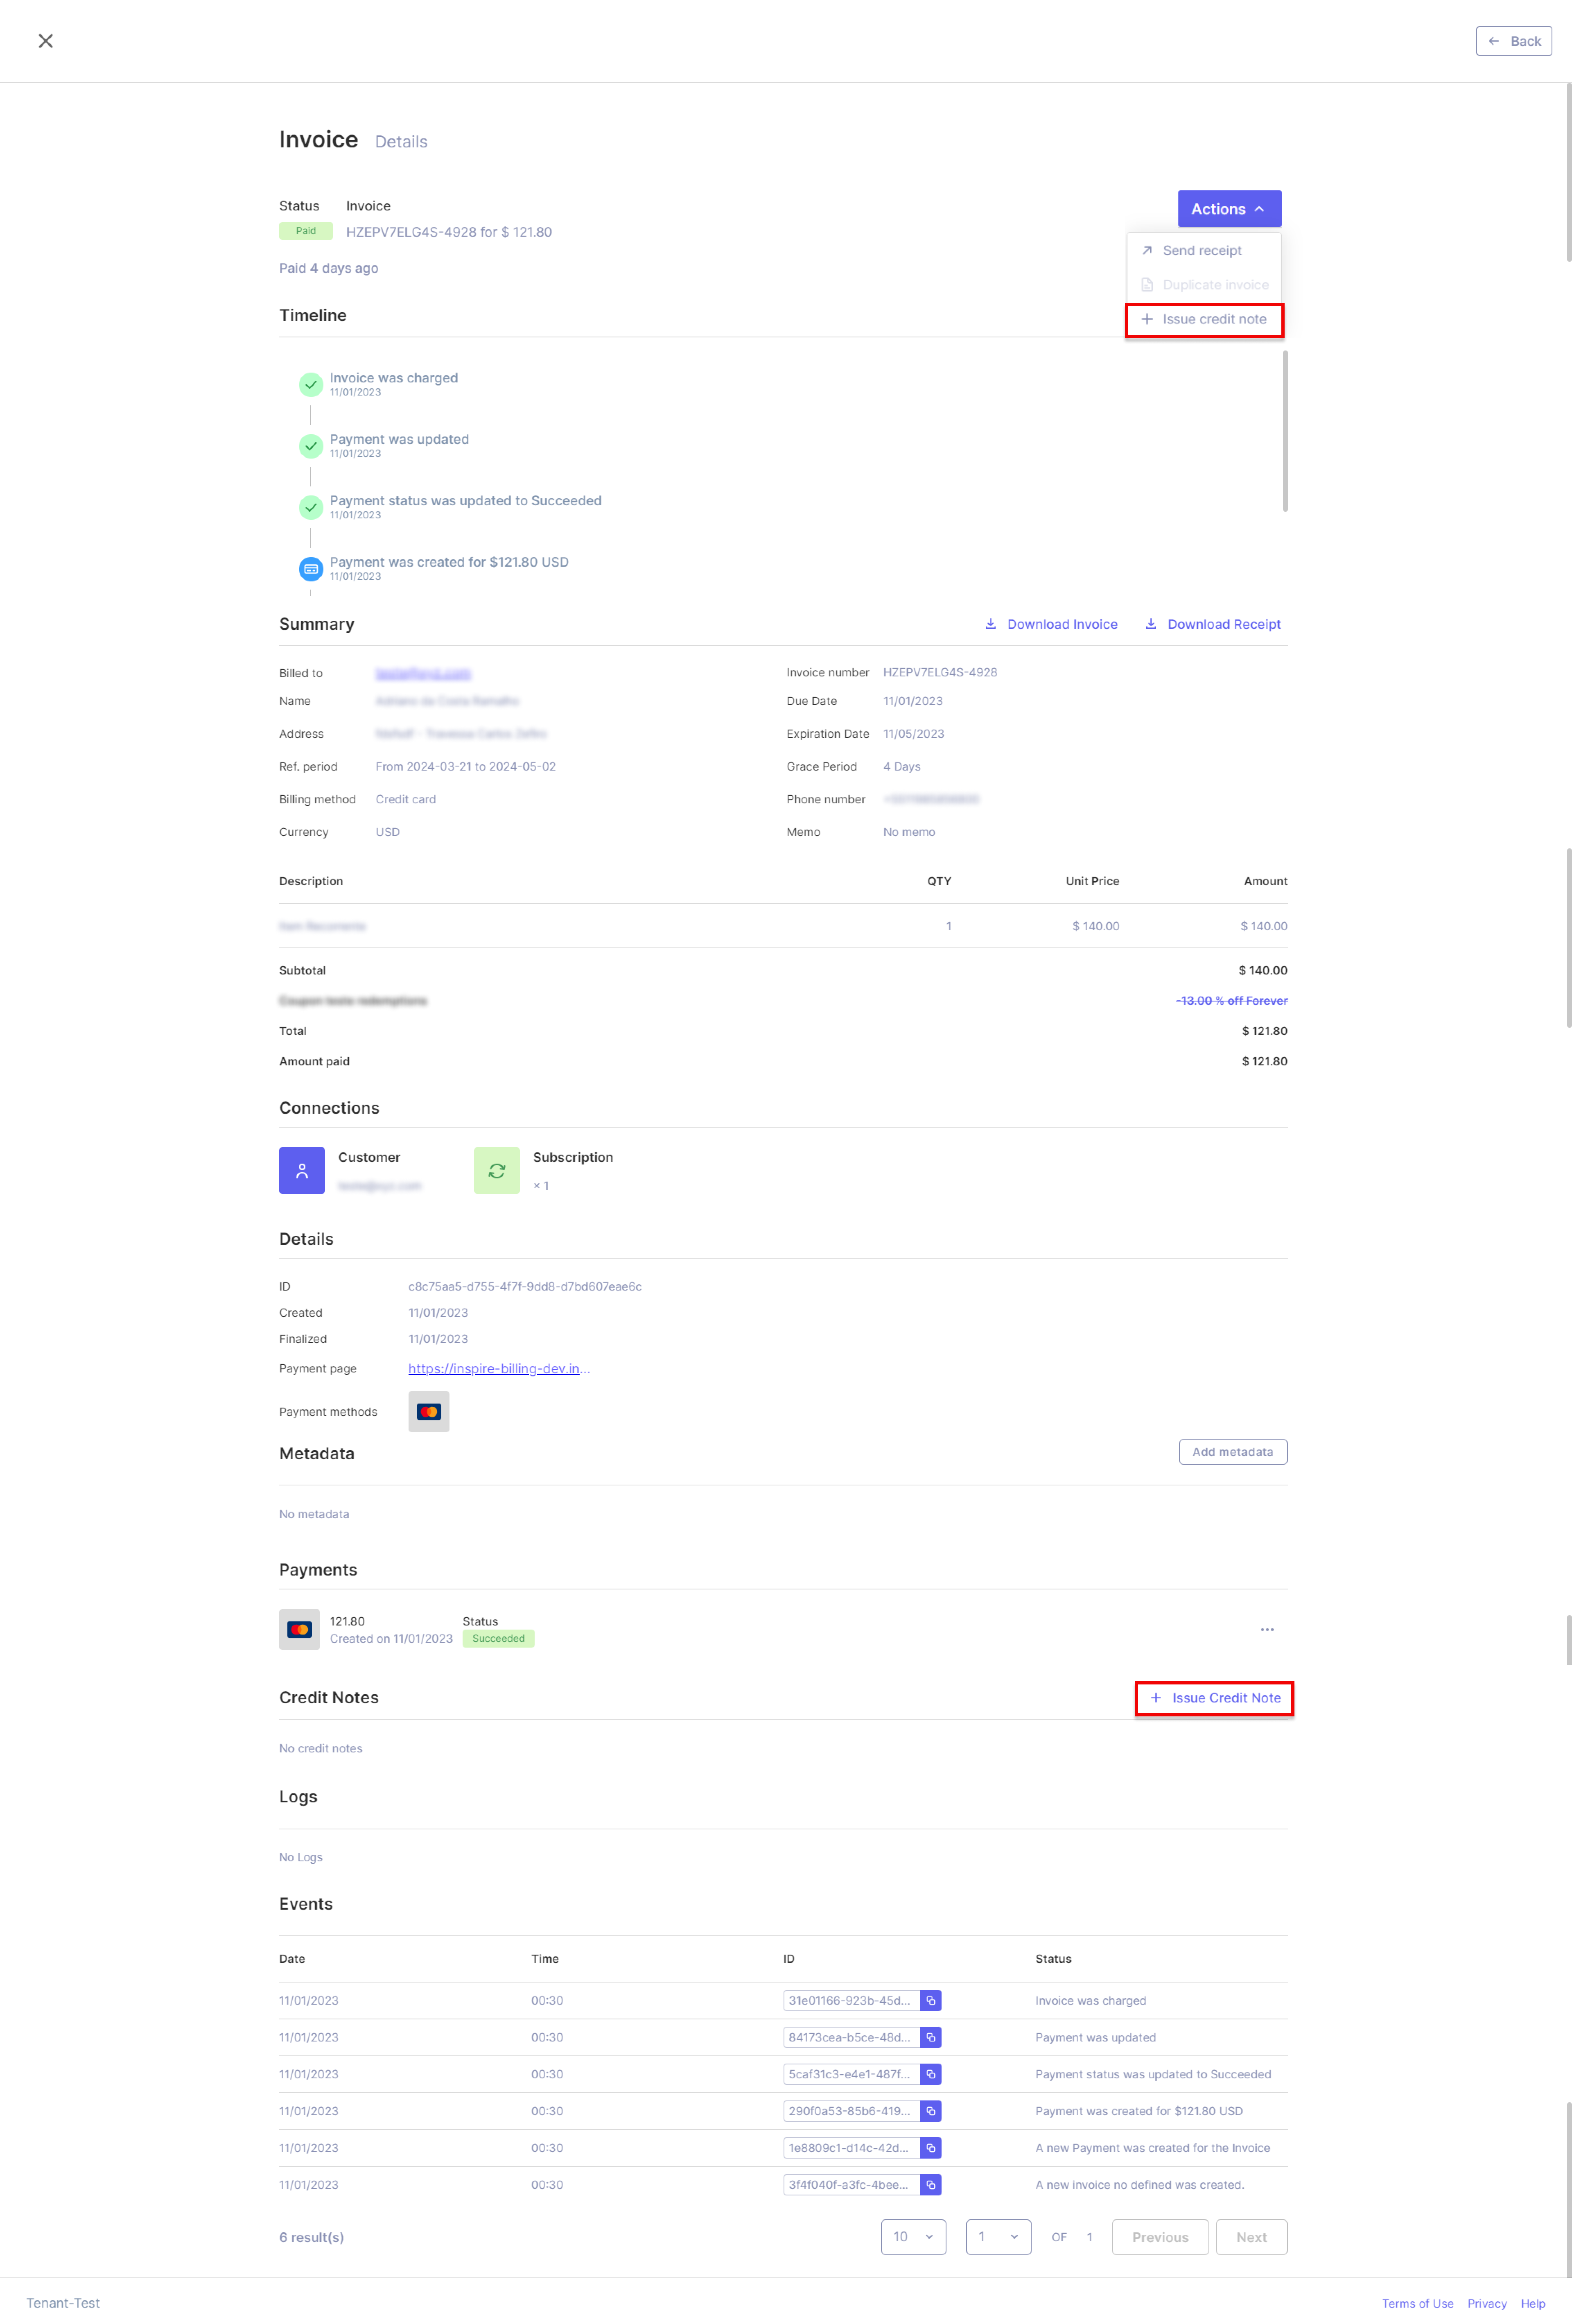Click the Details subtitle next to Invoice
The width and height of the screenshot is (1572, 2324).
401,142
